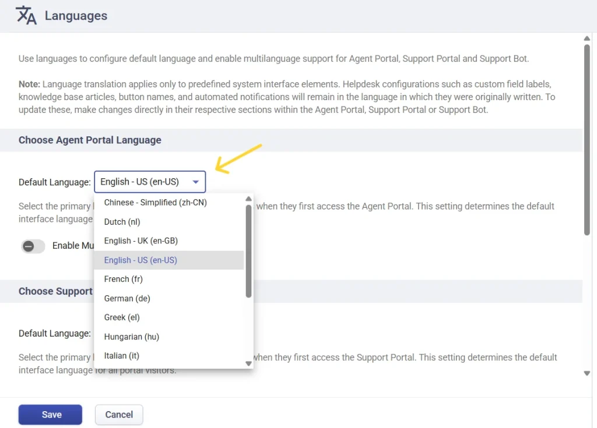The image size is (597, 428).
Task: Click the dropdown chevron beside English - US (en-US)
Action: [x=196, y=182]
